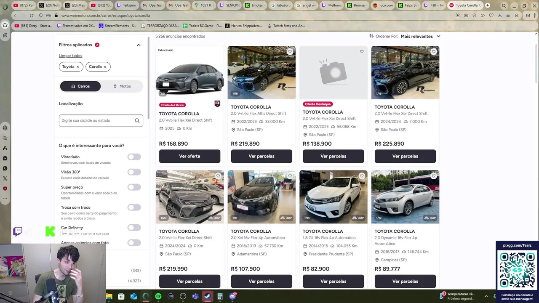Favorite the R$ 138.900 Corolla heart icon
539x303 pixels.
(x=362, y=52)
